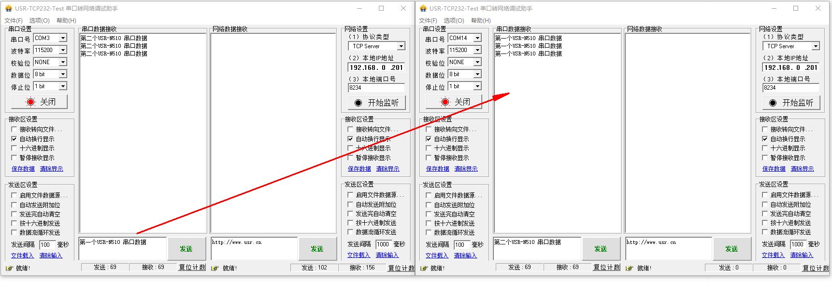Click 清除显示 link under COM3 serial receive settings

pyautogui.click(x=51, y=169)
